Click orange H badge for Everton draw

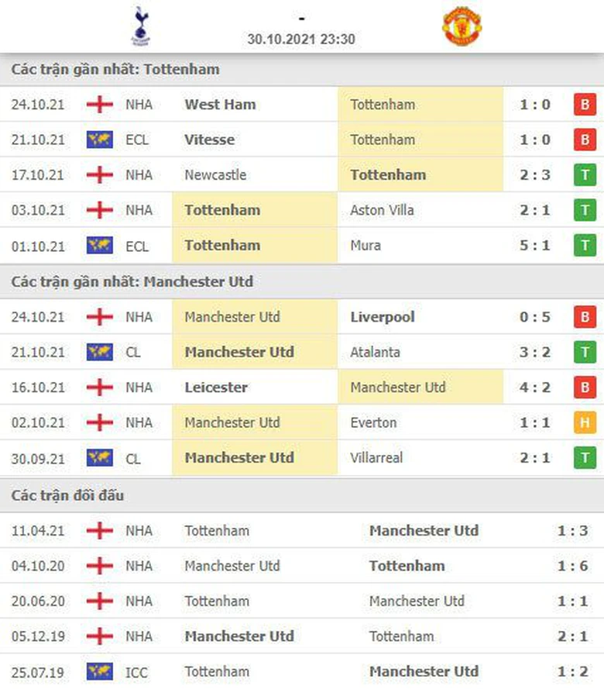(x=585, y=423)
